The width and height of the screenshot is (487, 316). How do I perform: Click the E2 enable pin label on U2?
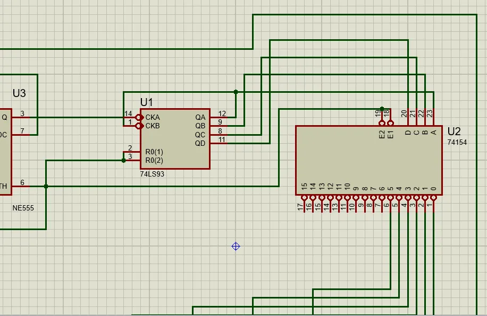(x=382, y=135)
